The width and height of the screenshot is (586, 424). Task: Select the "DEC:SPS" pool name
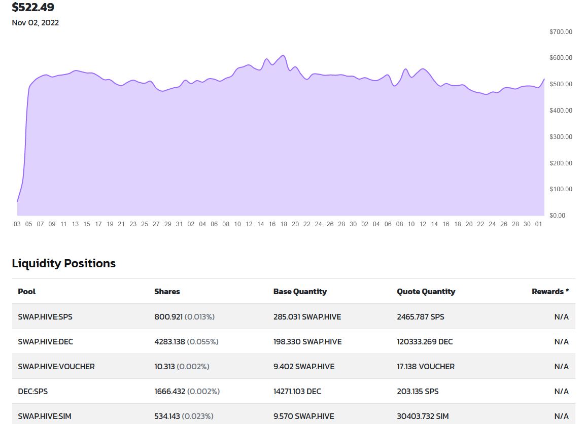33,391
